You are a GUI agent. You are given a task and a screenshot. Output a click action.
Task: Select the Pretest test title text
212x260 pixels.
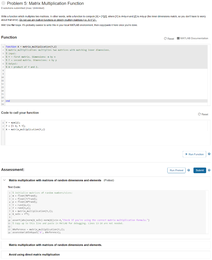click(x=55, y=180)
